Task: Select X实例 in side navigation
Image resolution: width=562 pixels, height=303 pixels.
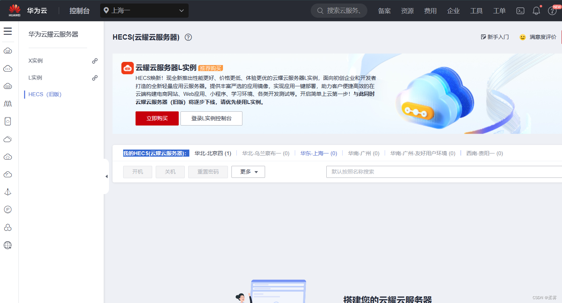Action: (x=35, y=61)
